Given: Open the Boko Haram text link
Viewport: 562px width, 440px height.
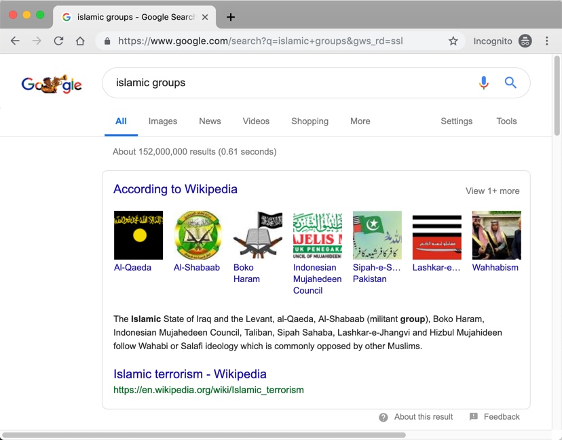Looking at the screenshot, I should click(246, 273).
